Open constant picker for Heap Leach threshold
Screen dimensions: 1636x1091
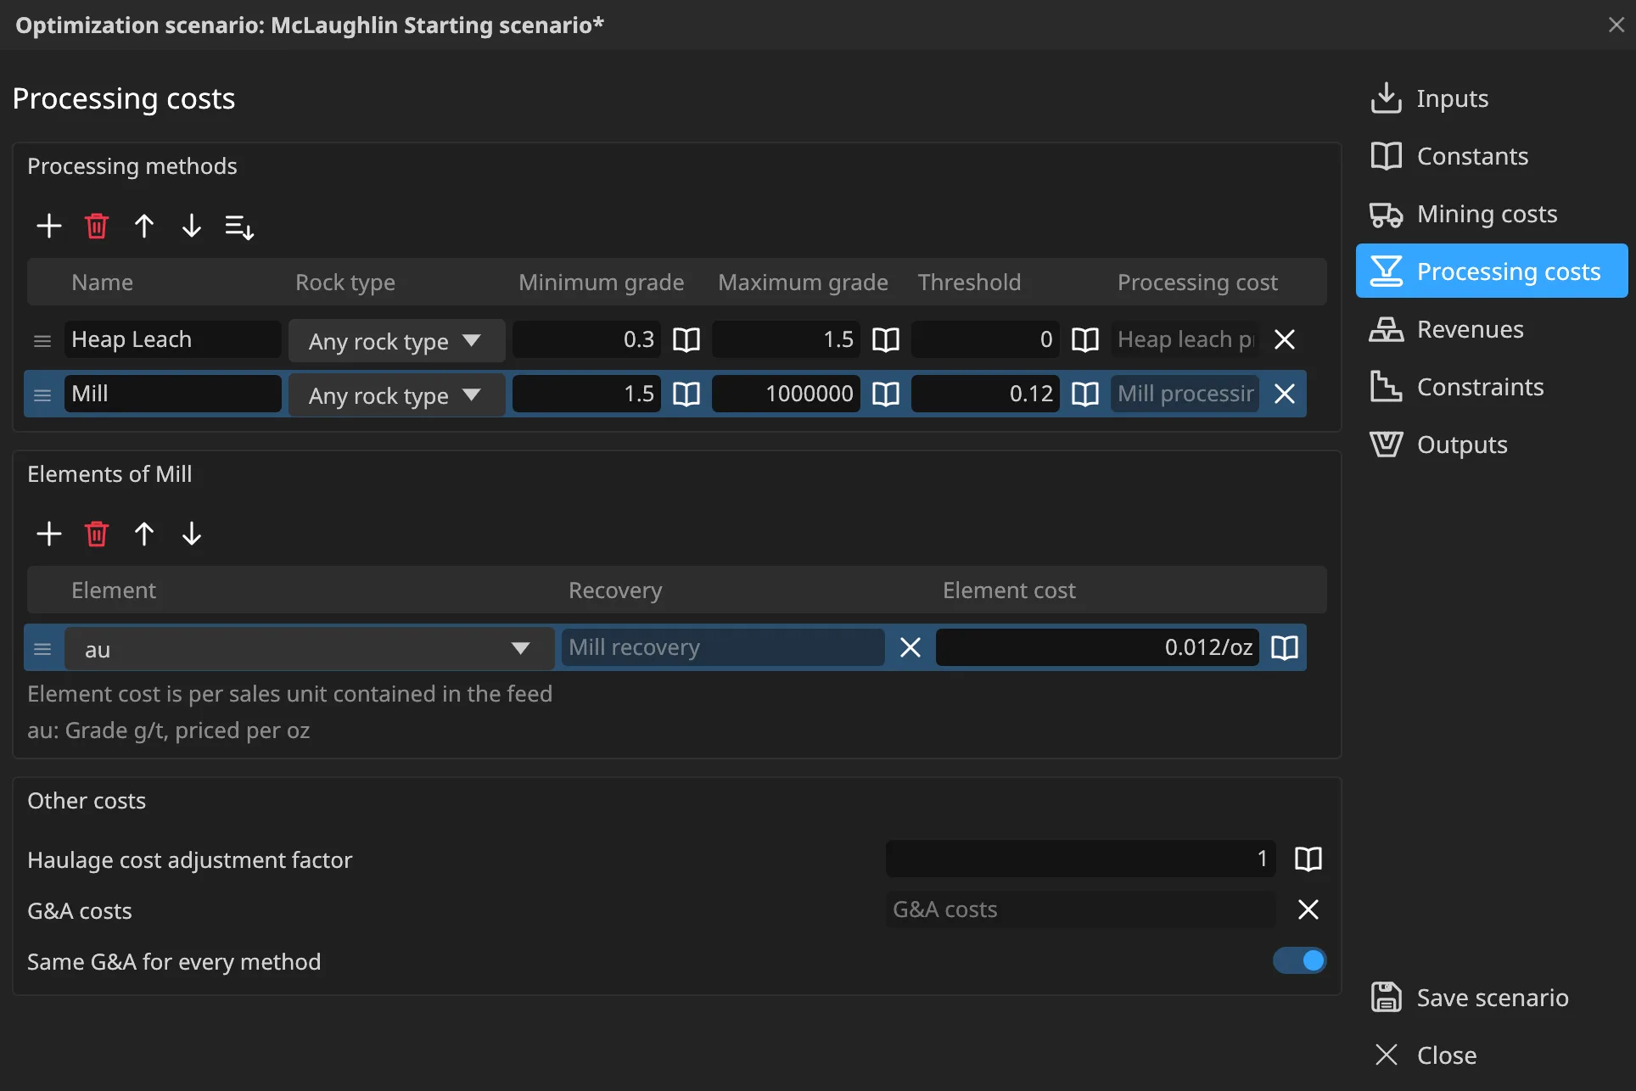click(1085, 340)
